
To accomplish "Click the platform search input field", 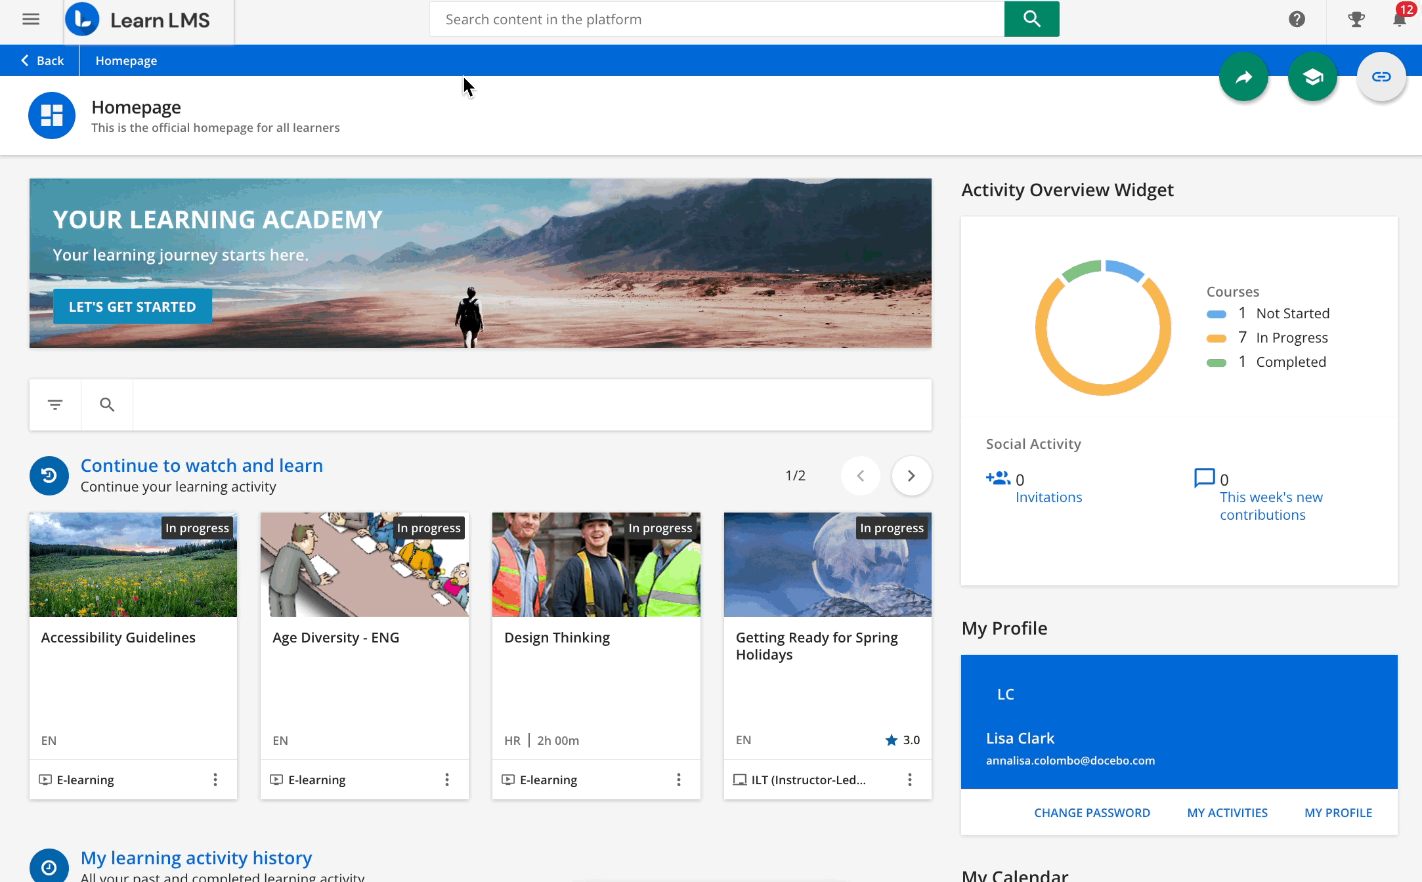I will click(716, 19).
